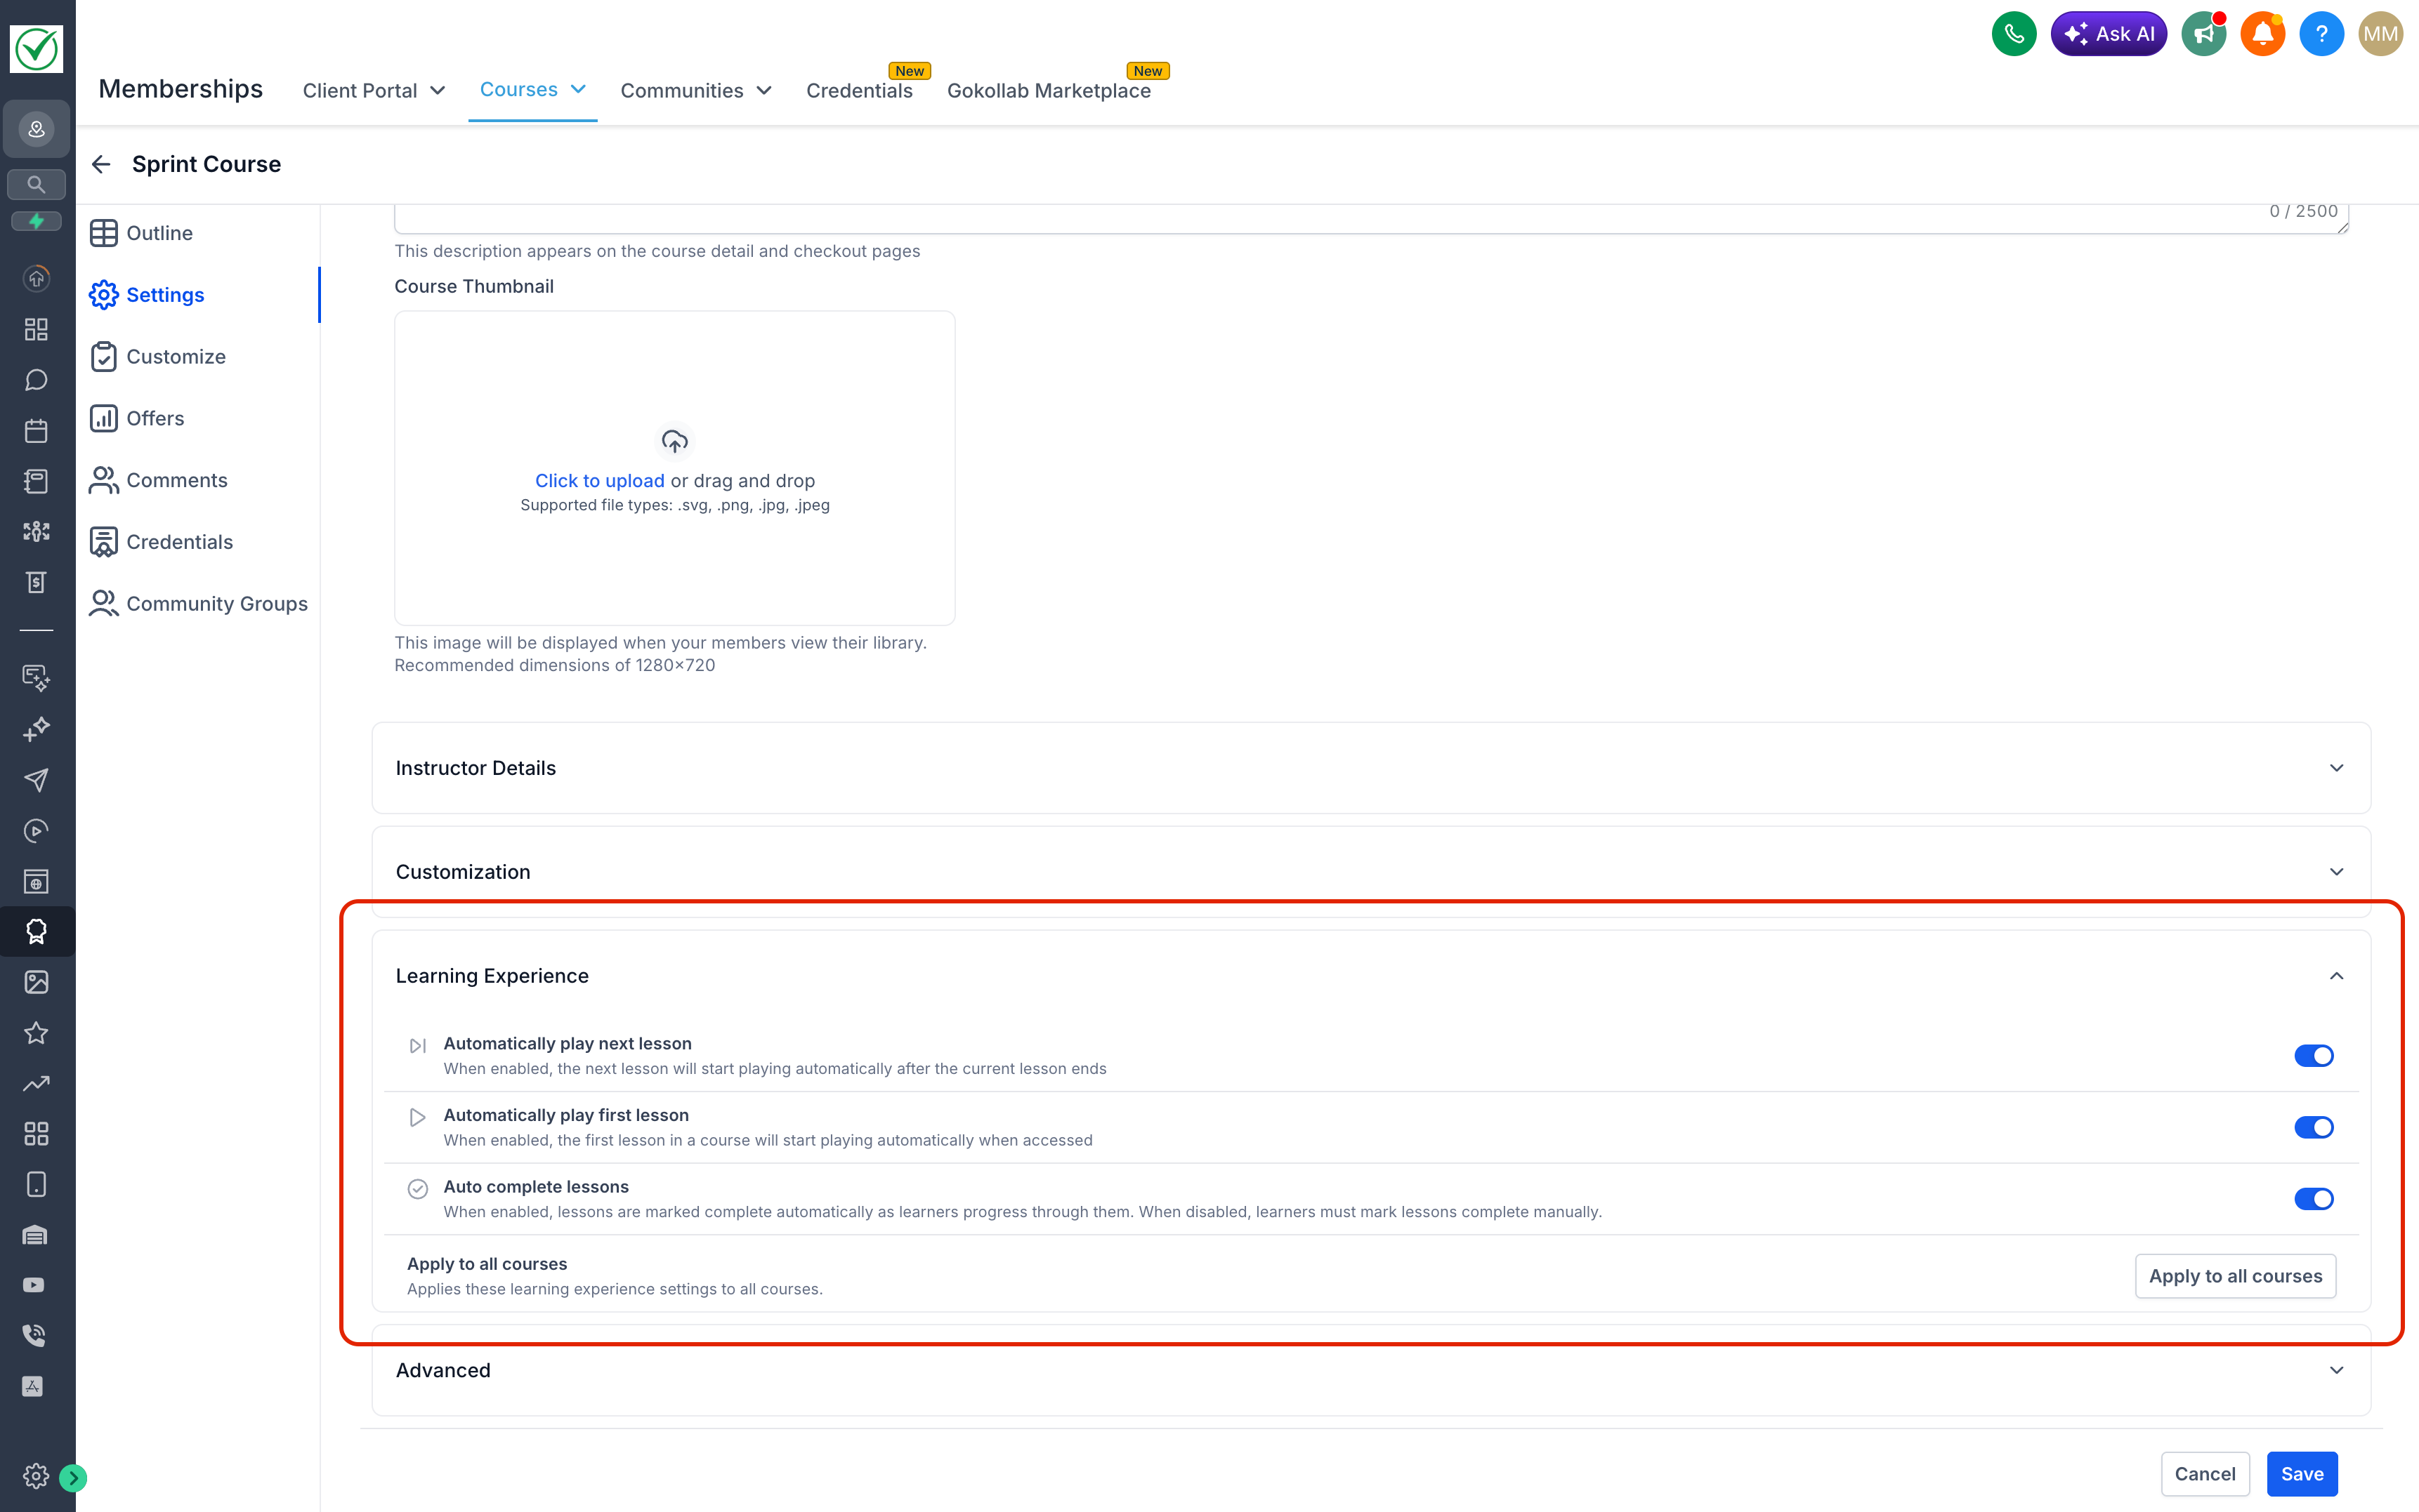This screenshot has height=1512, width=2419.
Task: Turn off Automatically play first lesson
Action: click(2312, 1127)
